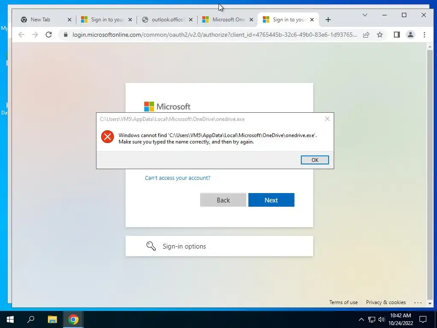Viewport: 437px width, 328px height.
Task: Bookmark this tab with star icon
Action: tap(379, 35)
